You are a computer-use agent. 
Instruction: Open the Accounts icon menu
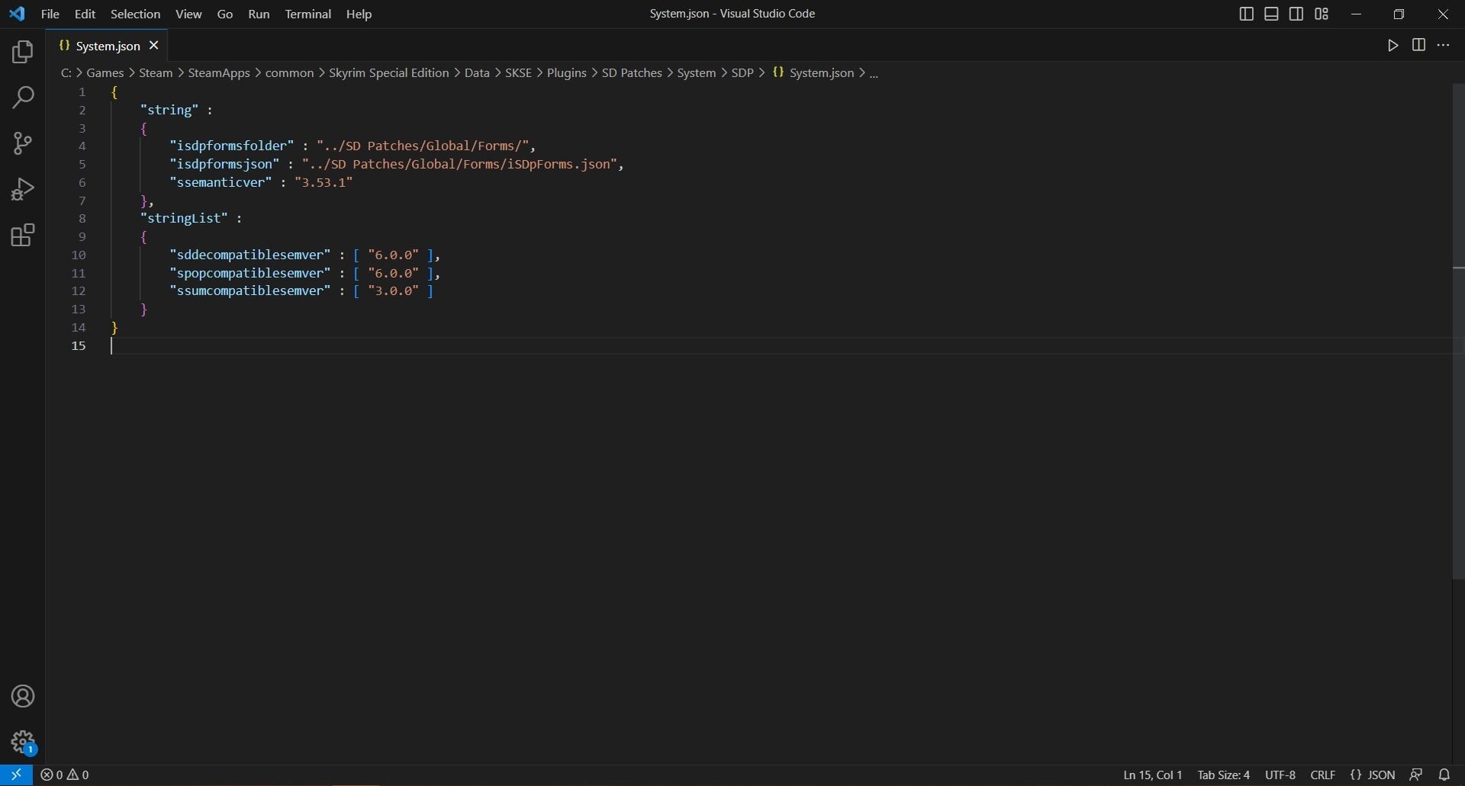tap(23, 696)
